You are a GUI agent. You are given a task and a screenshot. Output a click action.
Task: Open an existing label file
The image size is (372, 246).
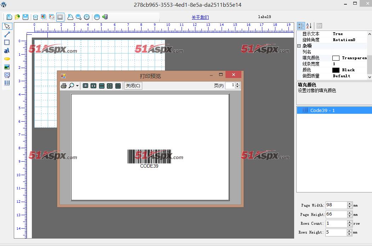17,17
